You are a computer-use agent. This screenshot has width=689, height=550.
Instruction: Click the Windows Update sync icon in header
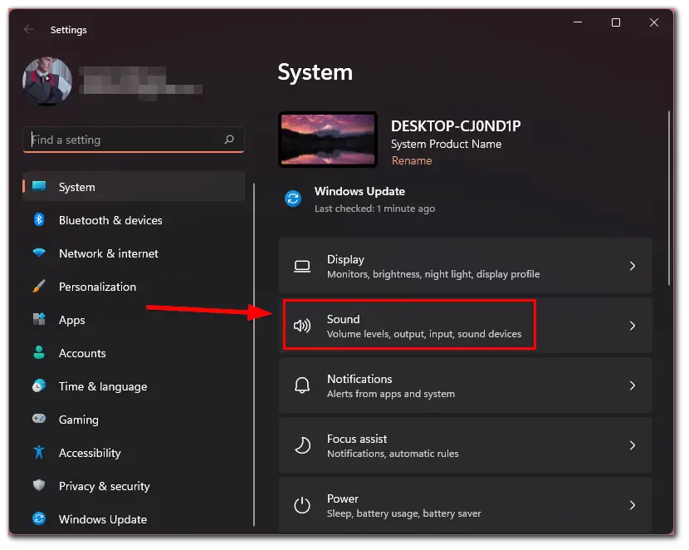tap(293, 199)
